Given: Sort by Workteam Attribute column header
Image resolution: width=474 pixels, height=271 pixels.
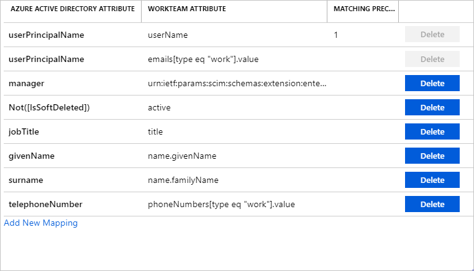Looking at the screenshot, I should tap(187, 9).
